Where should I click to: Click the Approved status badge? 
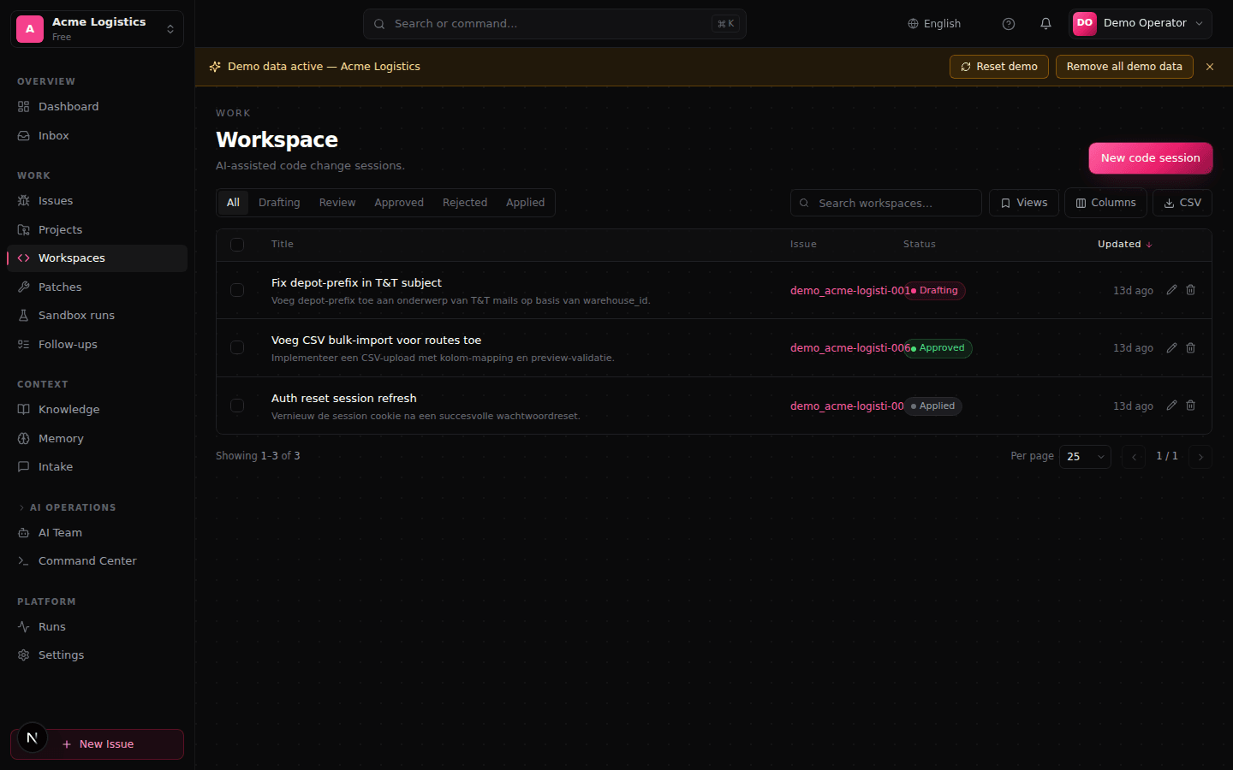938,348
